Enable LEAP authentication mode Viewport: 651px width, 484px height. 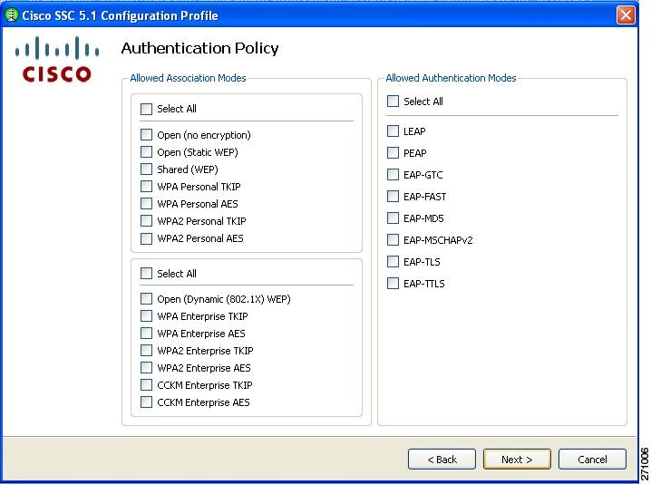click(393, 131)
